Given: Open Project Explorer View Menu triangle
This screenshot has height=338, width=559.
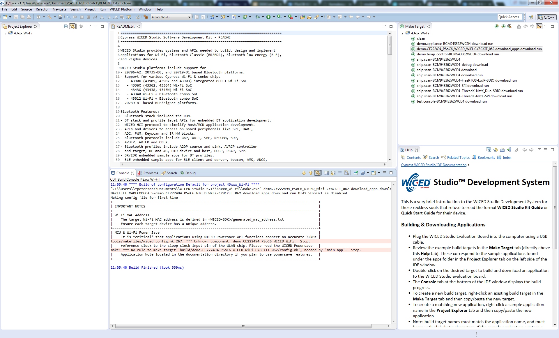Looking at the screenshot, I should tap(90, 26).
